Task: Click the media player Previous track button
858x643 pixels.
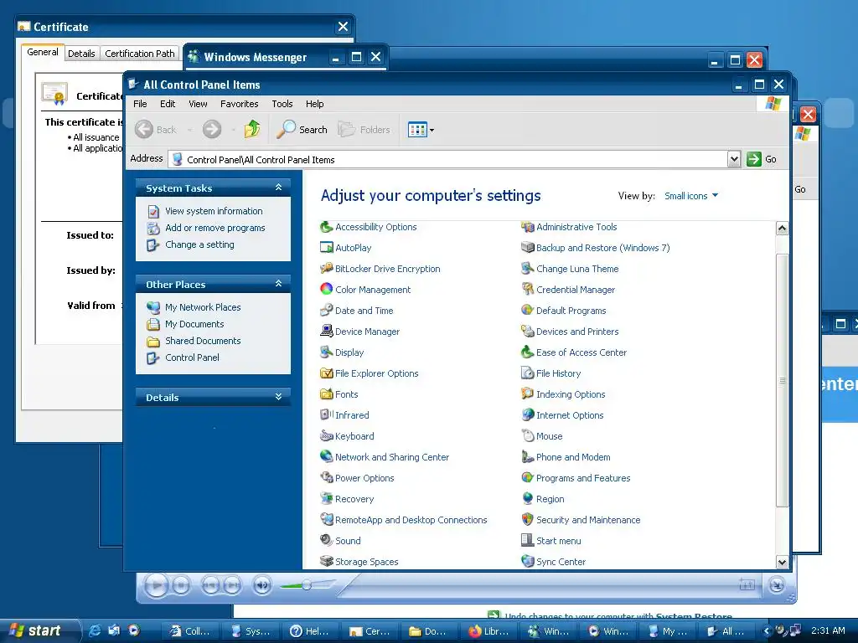Action: click(210, 585)
